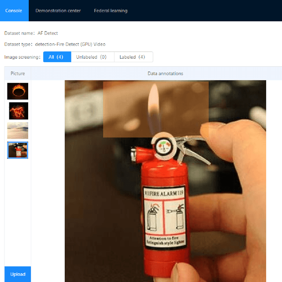Viewport: 282px width, 282px height.
Task: Show Labeled (4) images
Action: 134,57
